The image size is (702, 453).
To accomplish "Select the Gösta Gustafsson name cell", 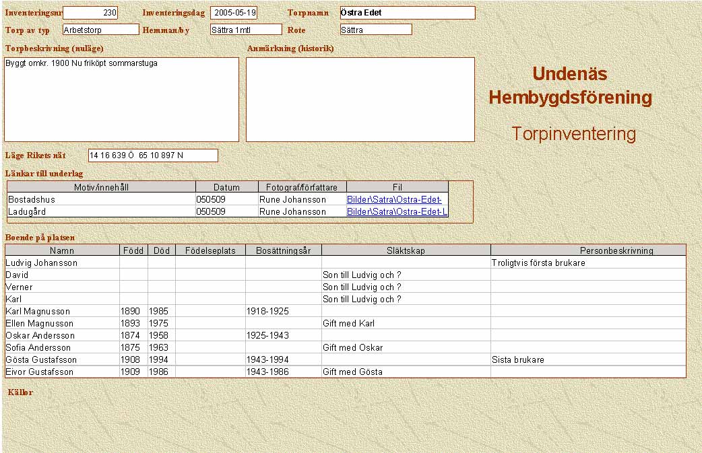I will click(62, 360).
